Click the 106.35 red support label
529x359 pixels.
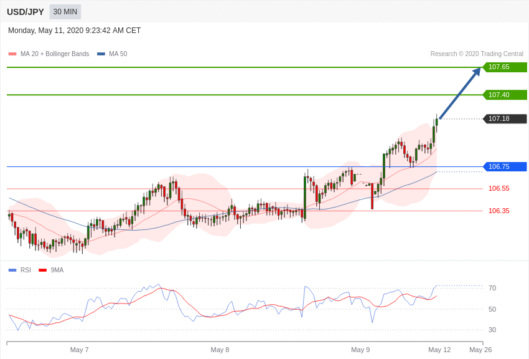[x=499, y=211]
